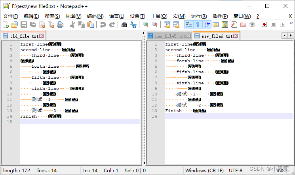Click the Playback macro icon
Screen dimensions: 295x175
(x=282, y=25)
